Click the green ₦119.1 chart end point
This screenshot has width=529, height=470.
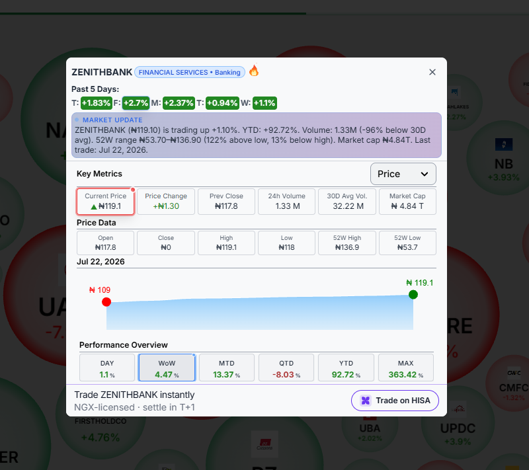tap(413, 295)
